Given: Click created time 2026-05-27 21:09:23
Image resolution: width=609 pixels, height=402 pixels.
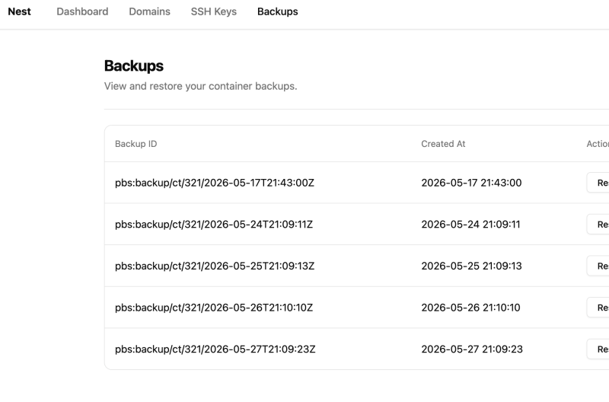Looking at the screenshot, I should (472, 349).
